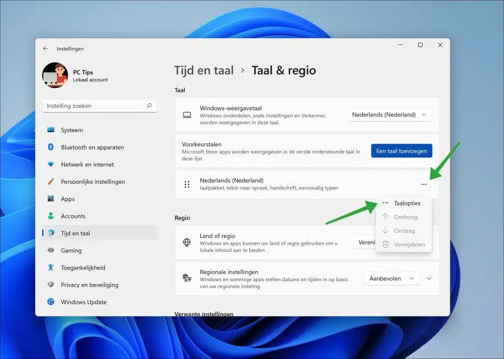504x359 pixels.
Task: Open the Apps settings section
Action: (x=99, y=199)
